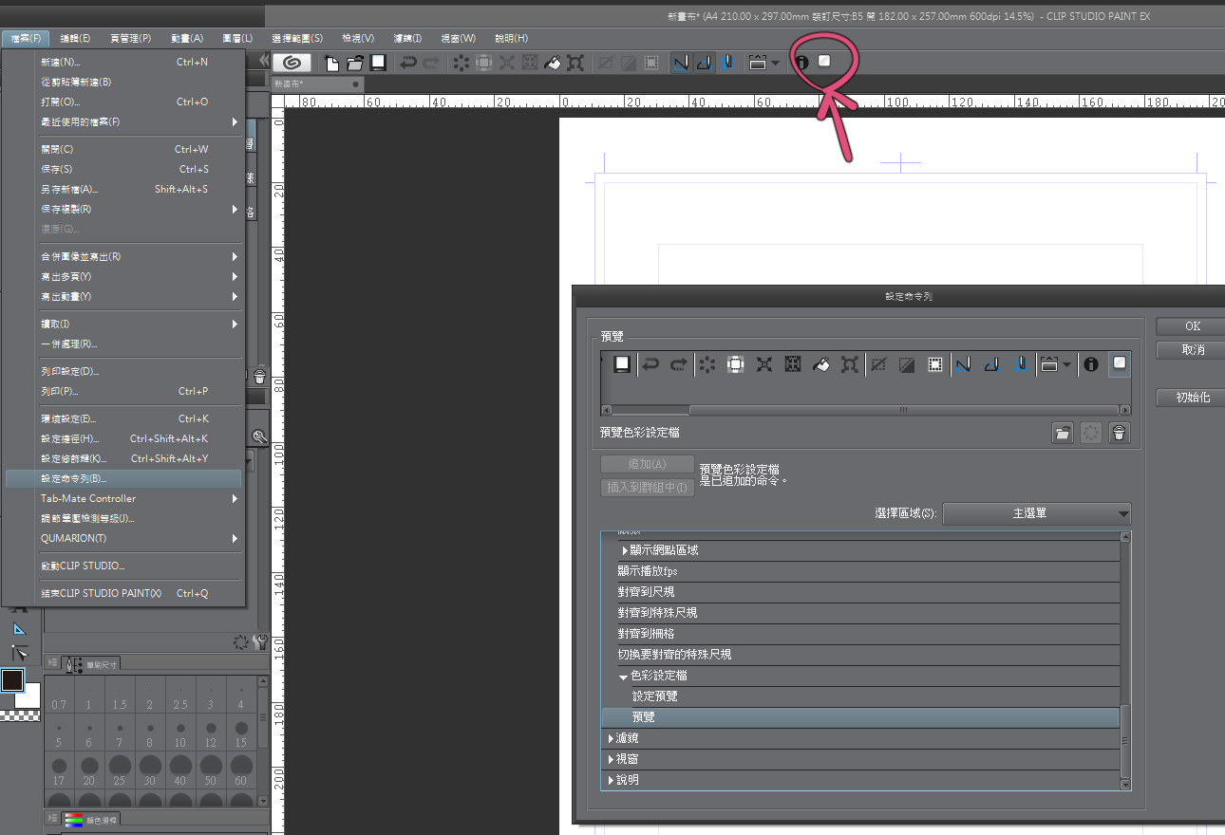Collapse the 色彩設定檔 tree node
The height and width of the screenshot is (835, 1225).
click(624, 677)
